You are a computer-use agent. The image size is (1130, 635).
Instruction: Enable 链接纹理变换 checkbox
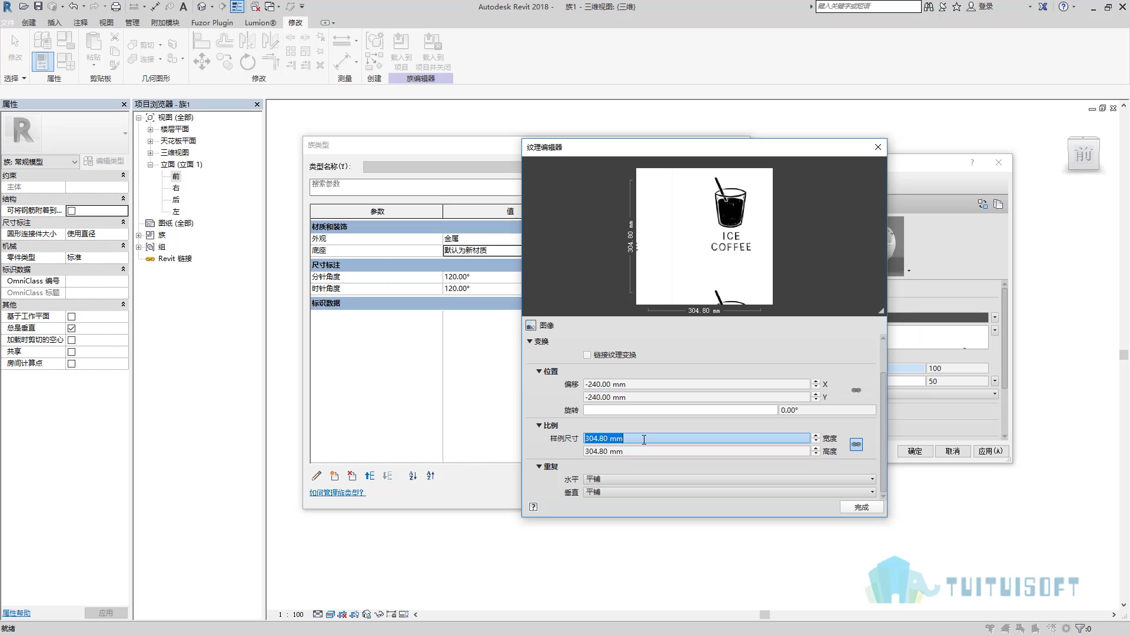[587, 355]
